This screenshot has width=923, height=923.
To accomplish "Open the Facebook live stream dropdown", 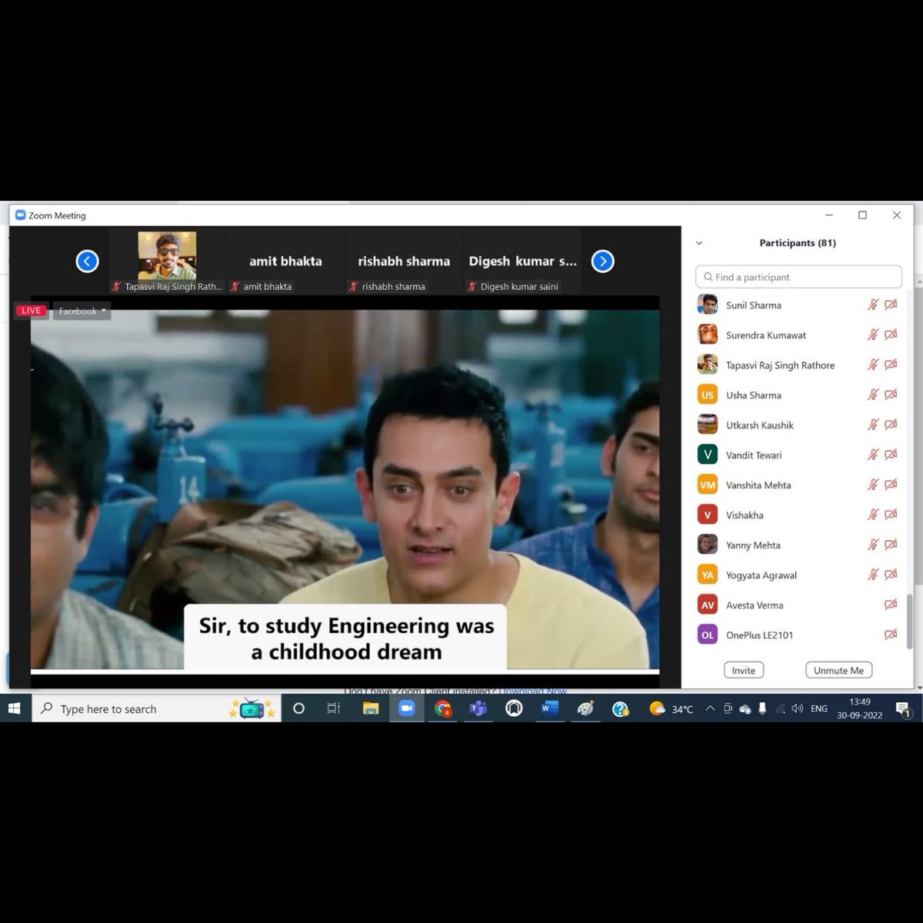I will [82, 311].
